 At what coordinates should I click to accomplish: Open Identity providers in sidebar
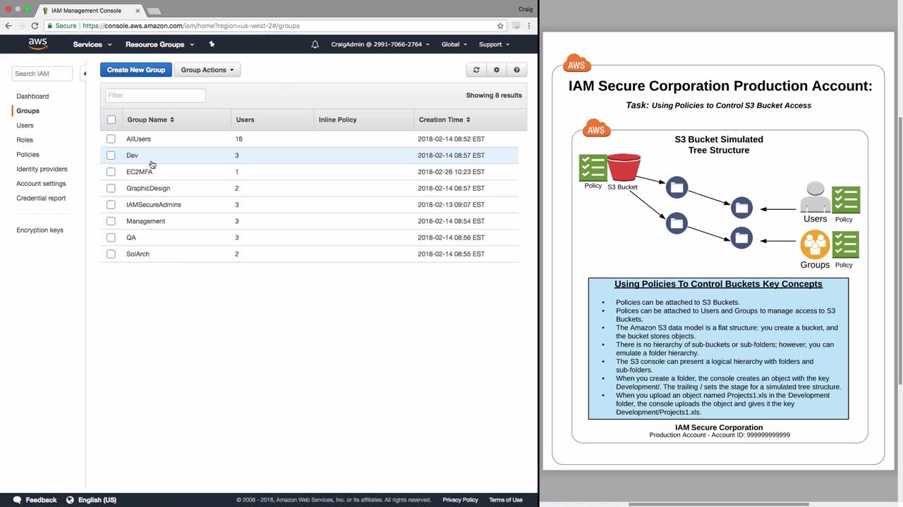[42, 169]
